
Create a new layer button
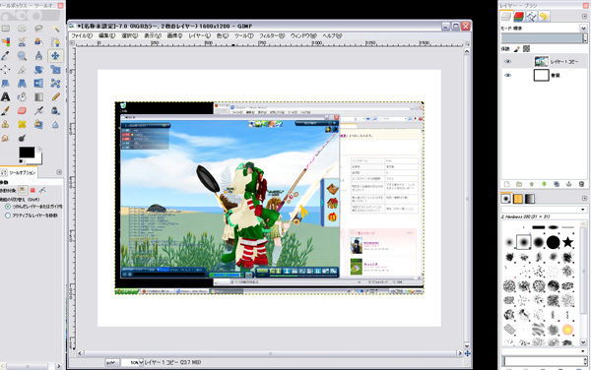[x=507, y=184]
